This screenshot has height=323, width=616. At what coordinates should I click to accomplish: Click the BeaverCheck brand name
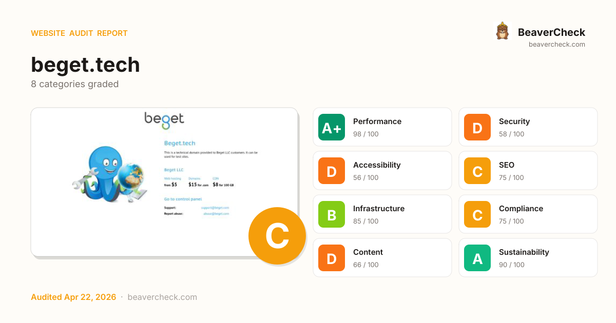click(551, 32)
